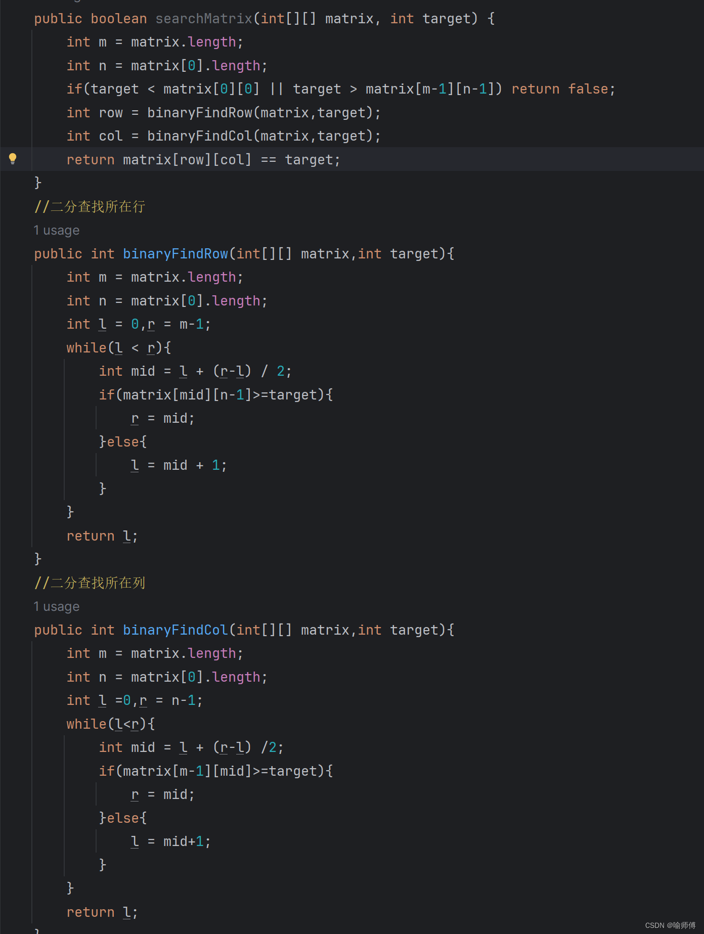The width and height of the screenshot is (704, 934).
Task: Click the '1 usage' hint above binaryFindCol
Action: click(x=57, y=607)
